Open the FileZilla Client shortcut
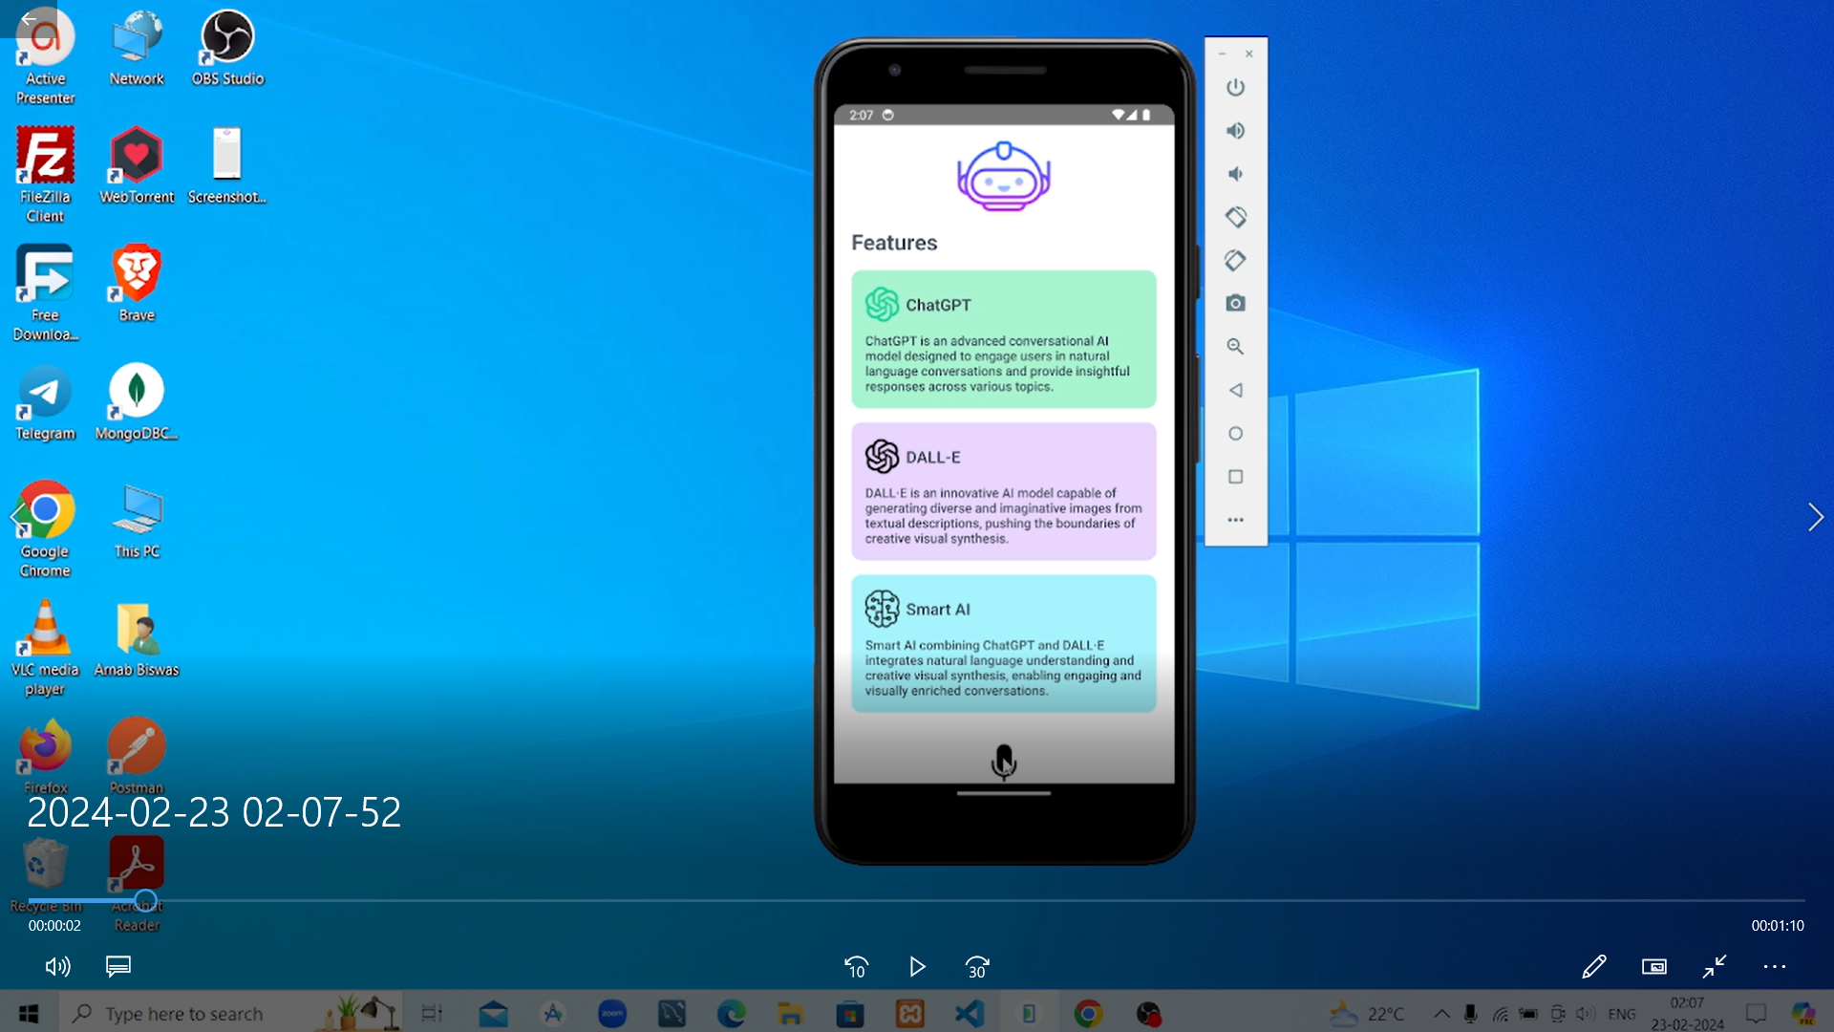This screenshot has width=1834, height=1032. tap(45, 175)
